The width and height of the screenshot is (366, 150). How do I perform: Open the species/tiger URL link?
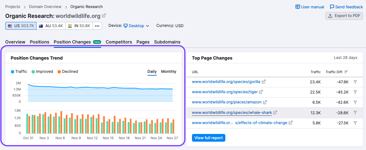pos(225,92)
